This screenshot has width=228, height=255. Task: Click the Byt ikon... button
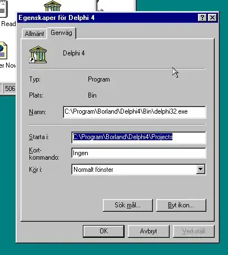(x=181, y=205)
